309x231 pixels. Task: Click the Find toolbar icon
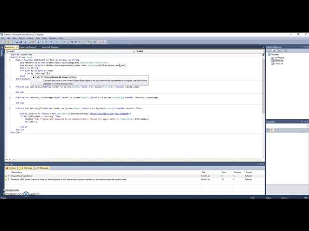38,42
